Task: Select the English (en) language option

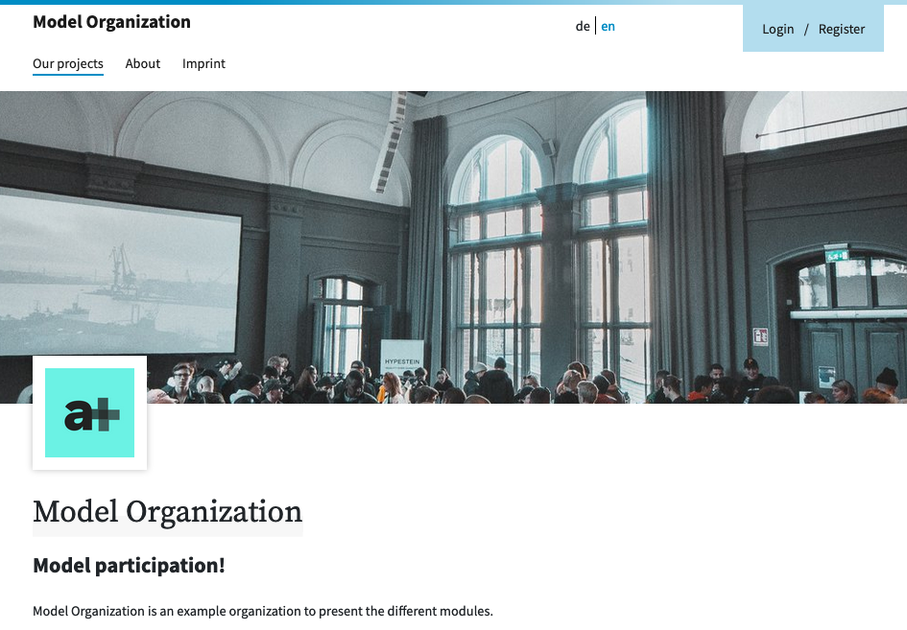Action: click(608, 26)
